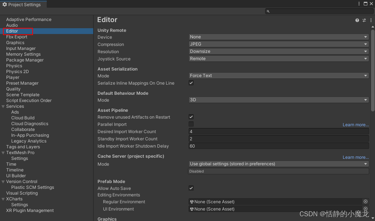The height and width of the screenshot is (221, 375).
Task: Open Asset Serialization Mode dropdown
Action: pyautogui.click(x=279, y=76)
